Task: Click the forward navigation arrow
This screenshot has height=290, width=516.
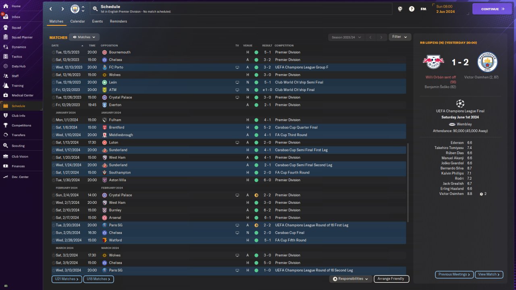Action: 62,9
